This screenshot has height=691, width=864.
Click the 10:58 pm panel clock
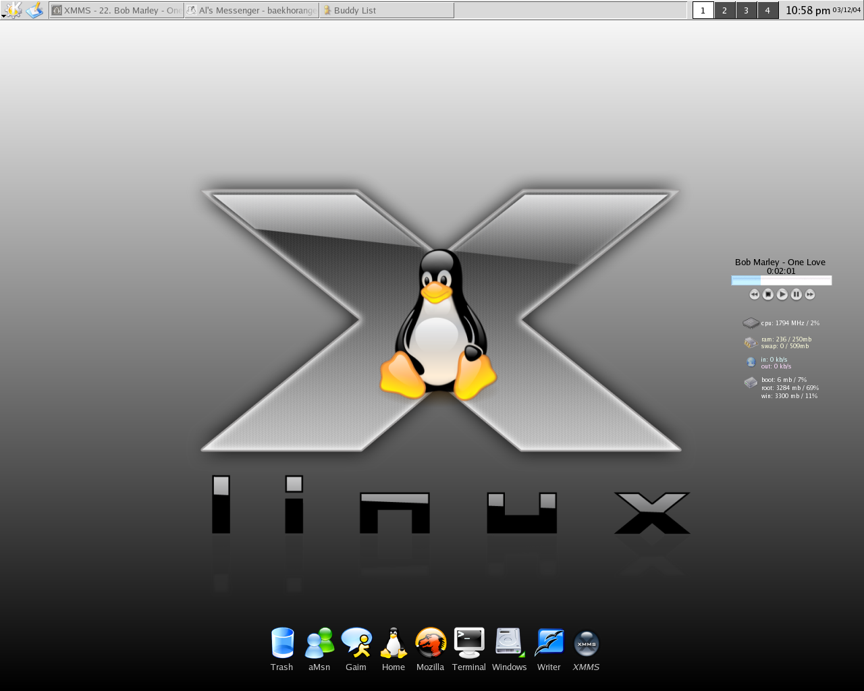[x=808, y=10]
